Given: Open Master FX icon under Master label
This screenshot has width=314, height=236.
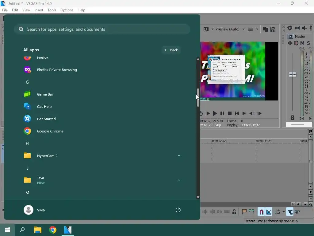Looking at the screenshot, I should point(290,43).
